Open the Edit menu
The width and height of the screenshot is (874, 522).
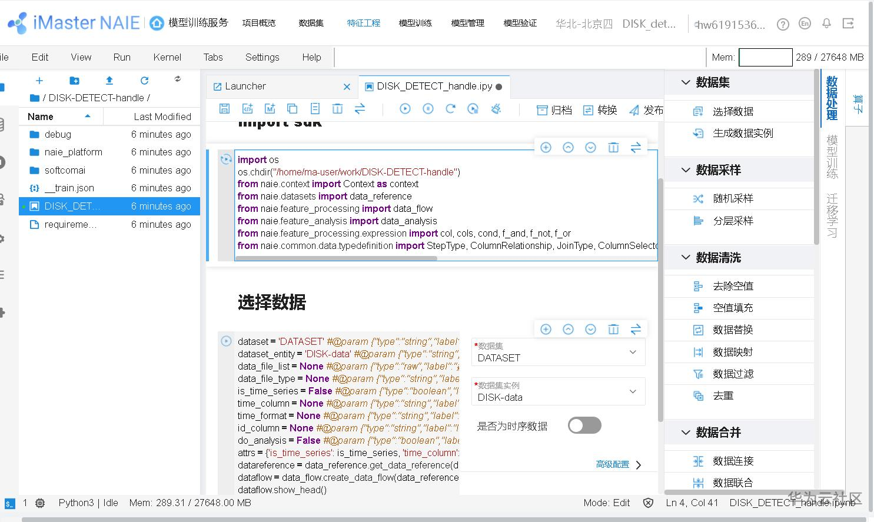[x=40, y=57]
